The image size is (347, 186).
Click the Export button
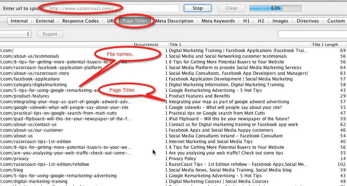pyautogui.click(x=50, y=34)
